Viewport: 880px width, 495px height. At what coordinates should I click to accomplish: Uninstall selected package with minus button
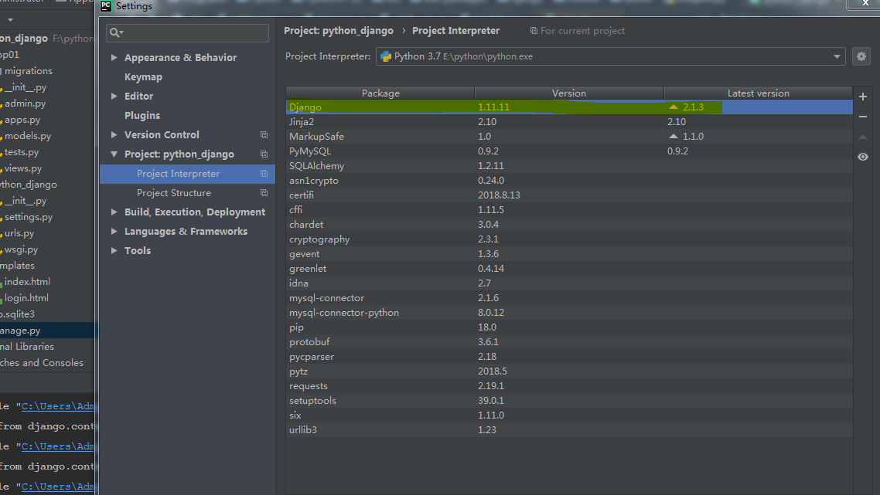pyautogui.click(x=863, y=117)
